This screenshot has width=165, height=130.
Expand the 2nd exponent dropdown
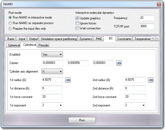135,105
